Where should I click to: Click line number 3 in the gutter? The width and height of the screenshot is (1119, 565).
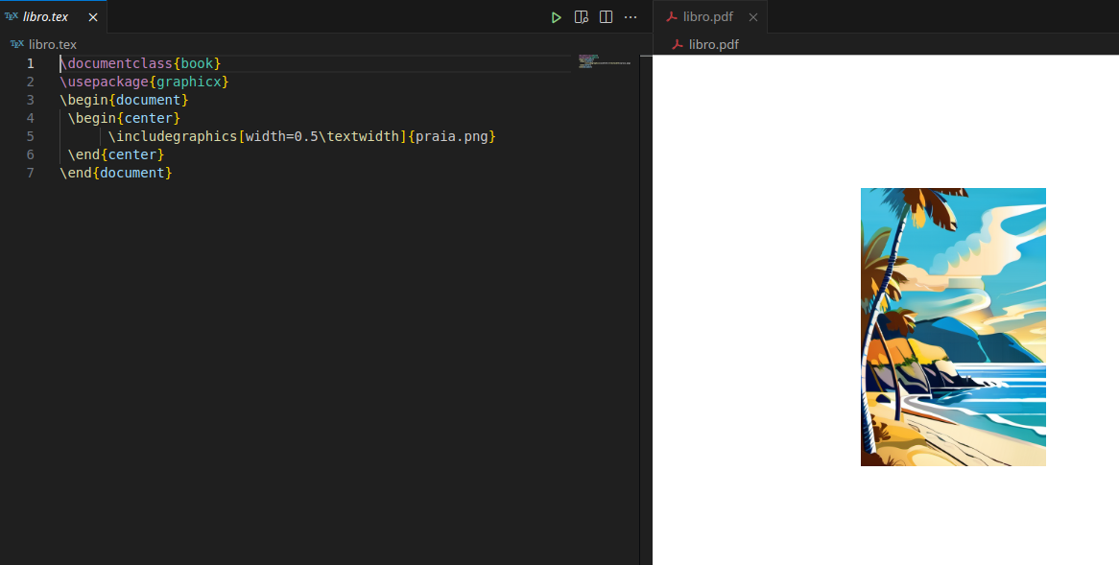coord(31,100)
